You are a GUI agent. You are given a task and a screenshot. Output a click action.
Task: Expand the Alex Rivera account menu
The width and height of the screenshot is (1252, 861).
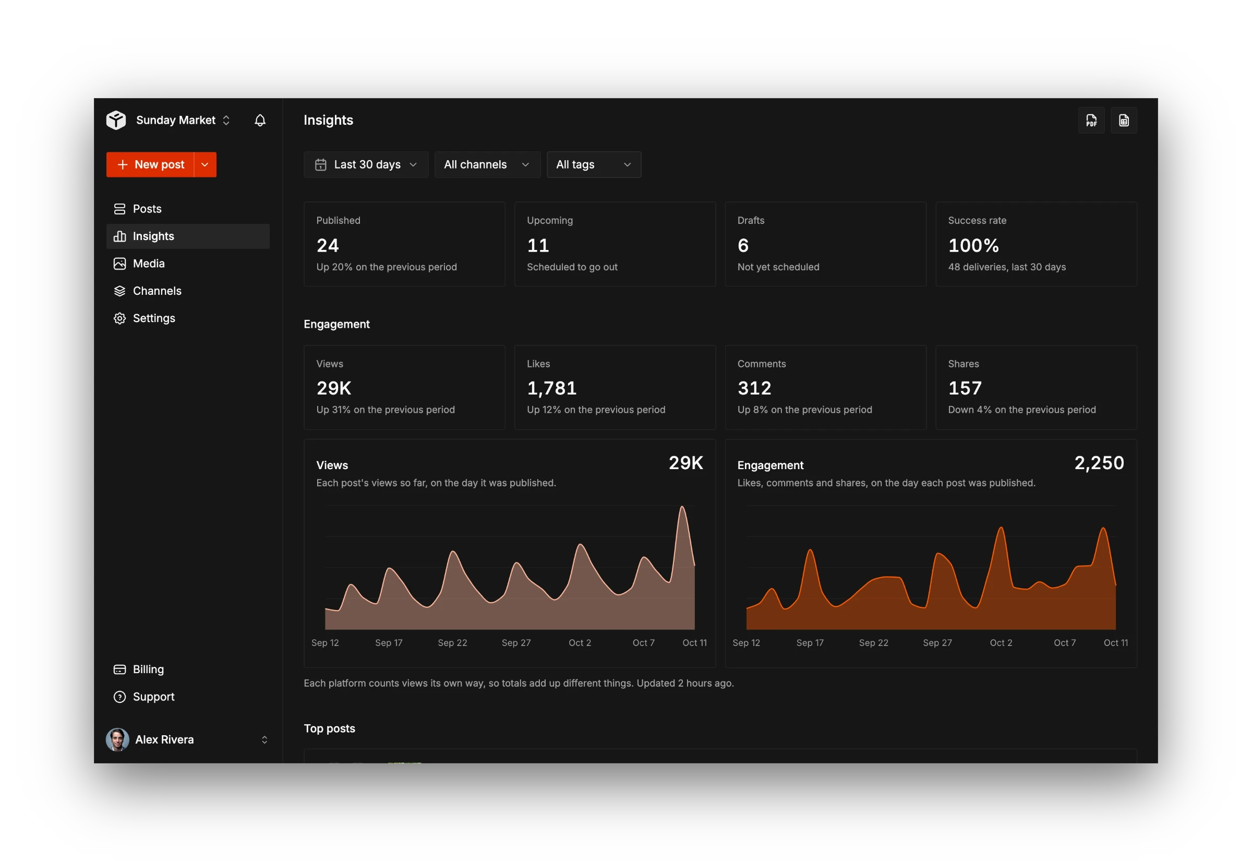click(x=188, y=739)
